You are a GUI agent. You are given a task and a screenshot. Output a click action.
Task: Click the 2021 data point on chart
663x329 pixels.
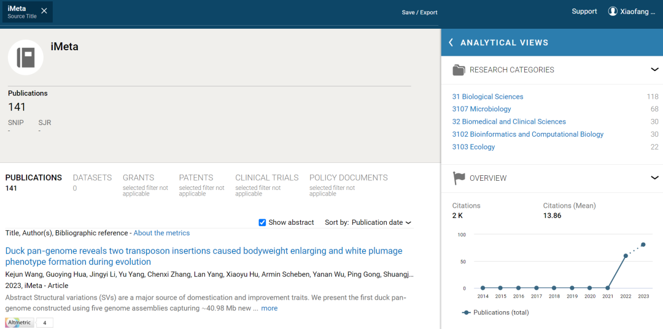point(608,288)
